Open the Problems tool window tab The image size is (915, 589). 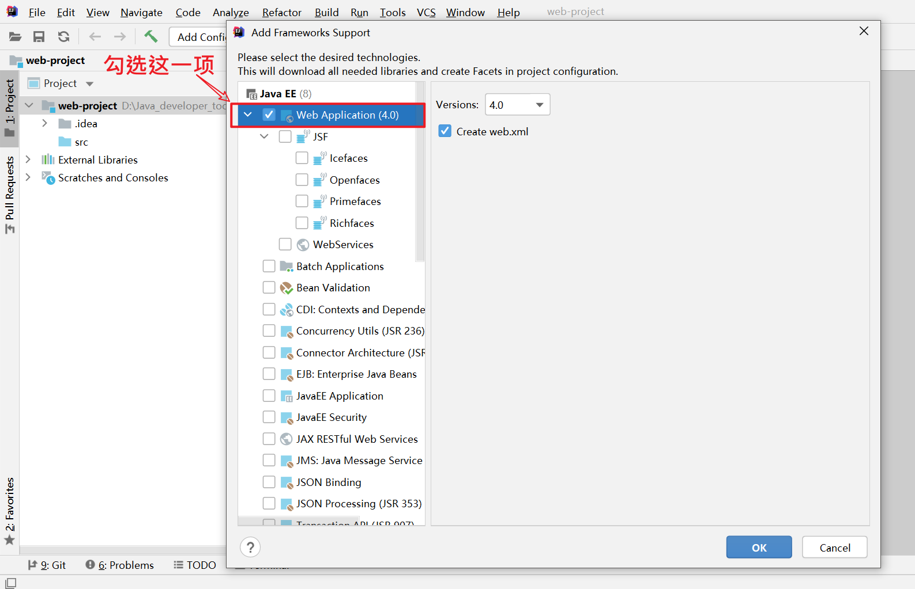tap(119, 565)
